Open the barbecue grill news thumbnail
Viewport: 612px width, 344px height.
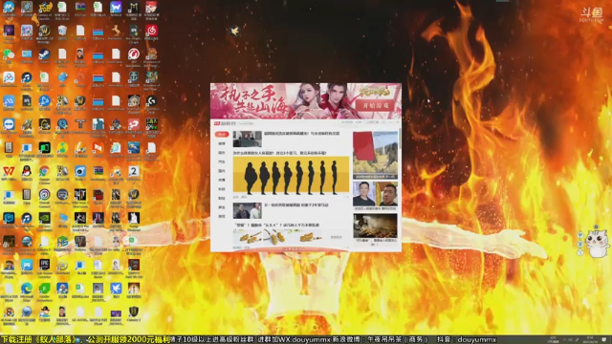[375, 226]
